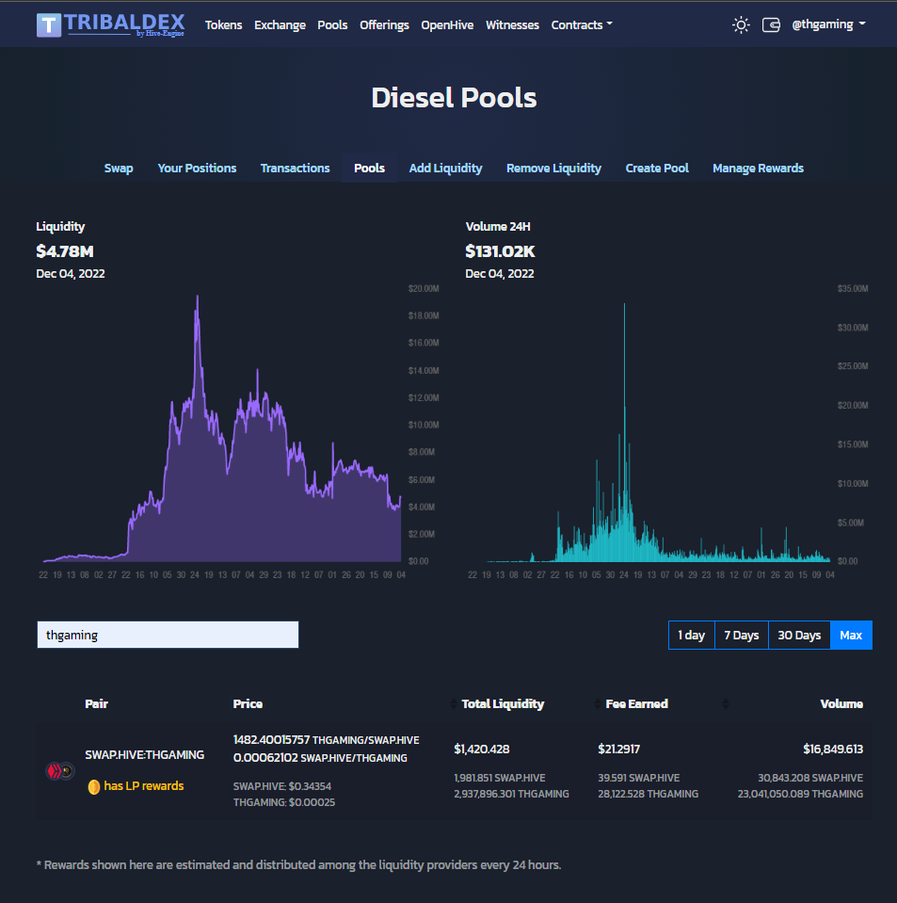Click the 2,937,896.301 THGAMING liquidity amount

click(511, 794)
